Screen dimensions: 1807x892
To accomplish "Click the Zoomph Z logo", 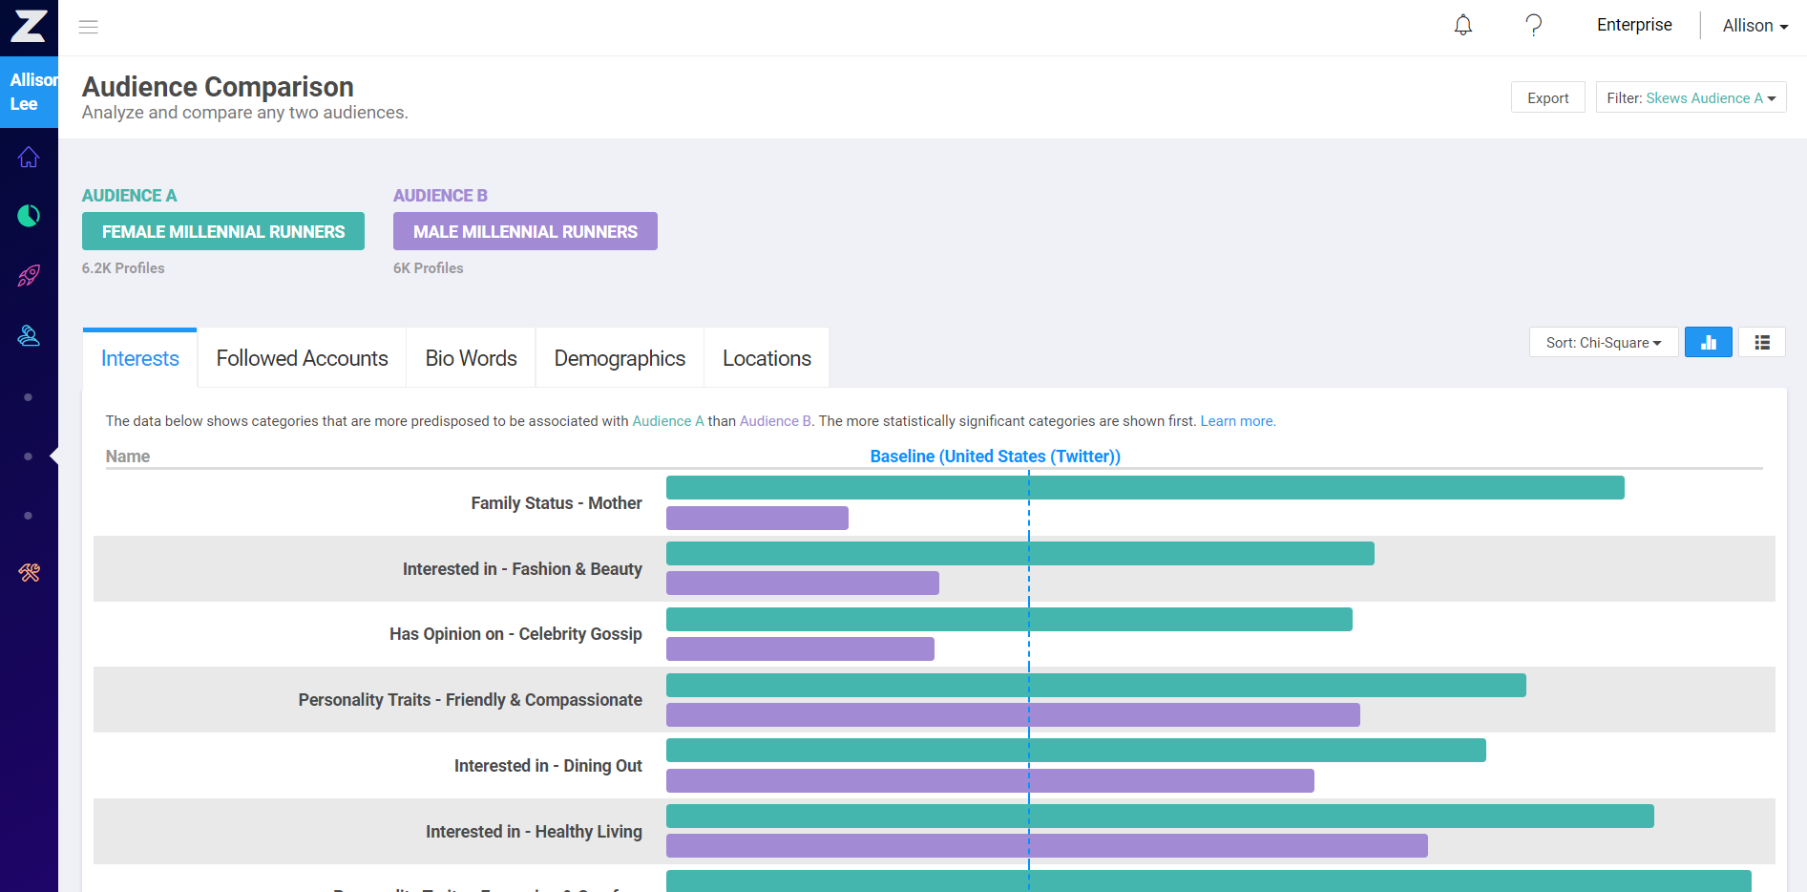I will (x=29, y=27).
